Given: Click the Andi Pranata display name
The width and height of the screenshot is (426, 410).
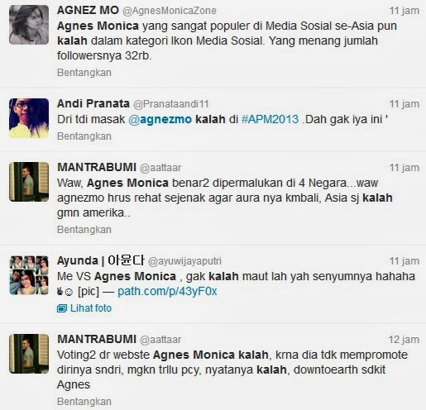Looking at the screenshot, I should (93, 103).
